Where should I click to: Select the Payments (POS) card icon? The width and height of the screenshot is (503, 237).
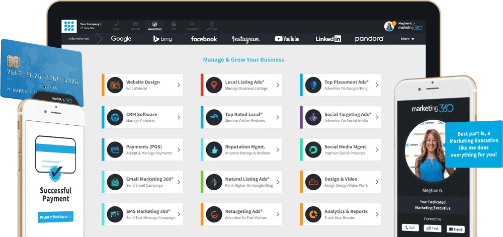[x=115, y=150]
